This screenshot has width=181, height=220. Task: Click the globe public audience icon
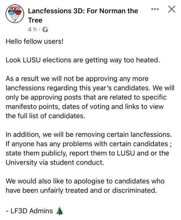(45, 30)
